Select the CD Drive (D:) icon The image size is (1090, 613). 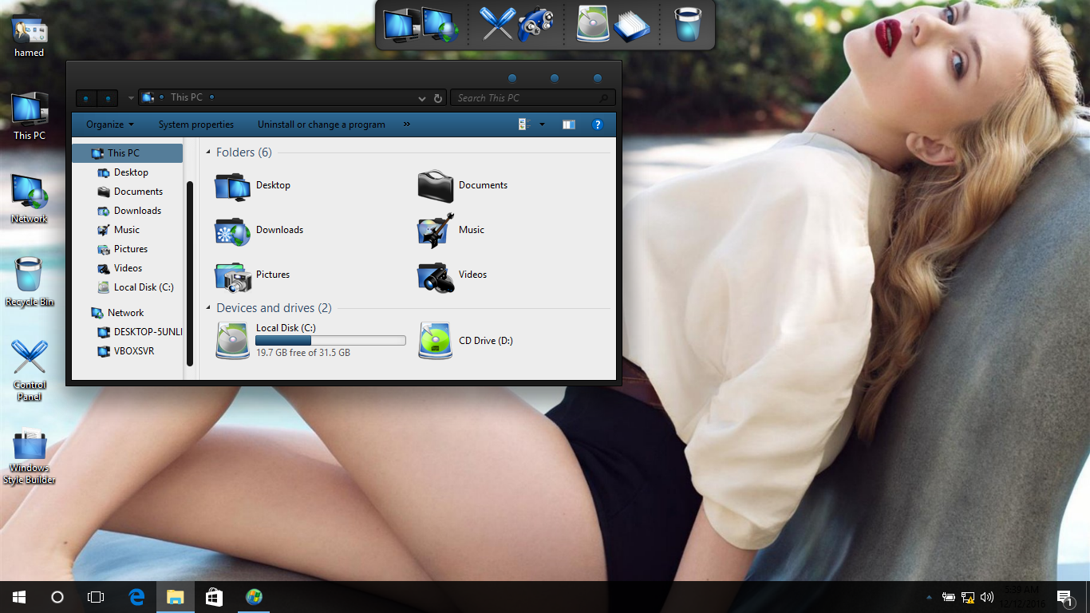[436, 341]
